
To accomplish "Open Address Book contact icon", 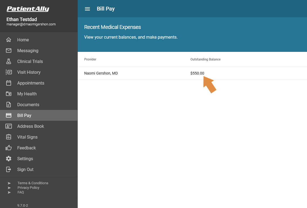I will pyautogui.click(x=8, y=126).
